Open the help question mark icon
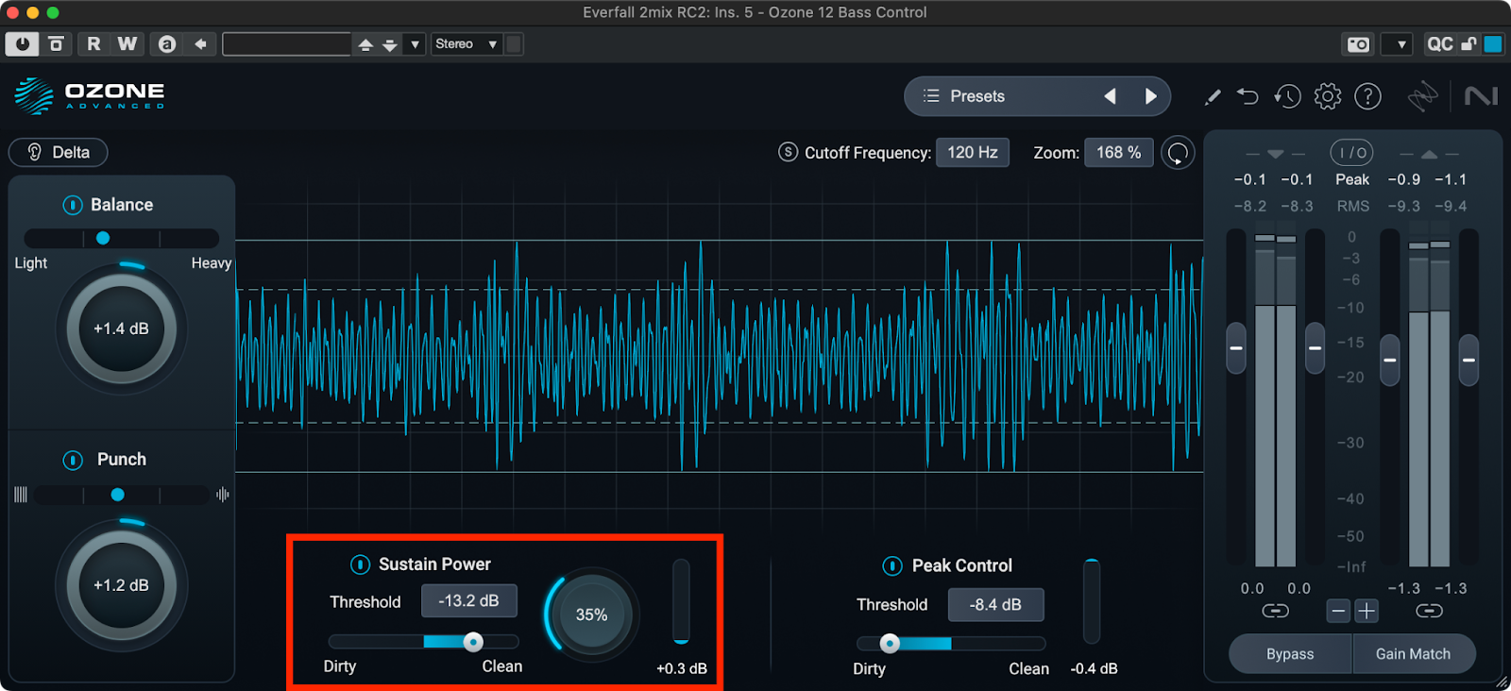This screenshot has width=1511, height=691. pyautogui.click(x=1367, y=96)
